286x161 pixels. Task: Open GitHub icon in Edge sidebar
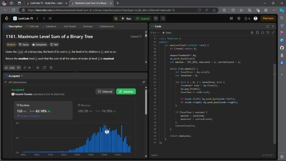[282, 48]
